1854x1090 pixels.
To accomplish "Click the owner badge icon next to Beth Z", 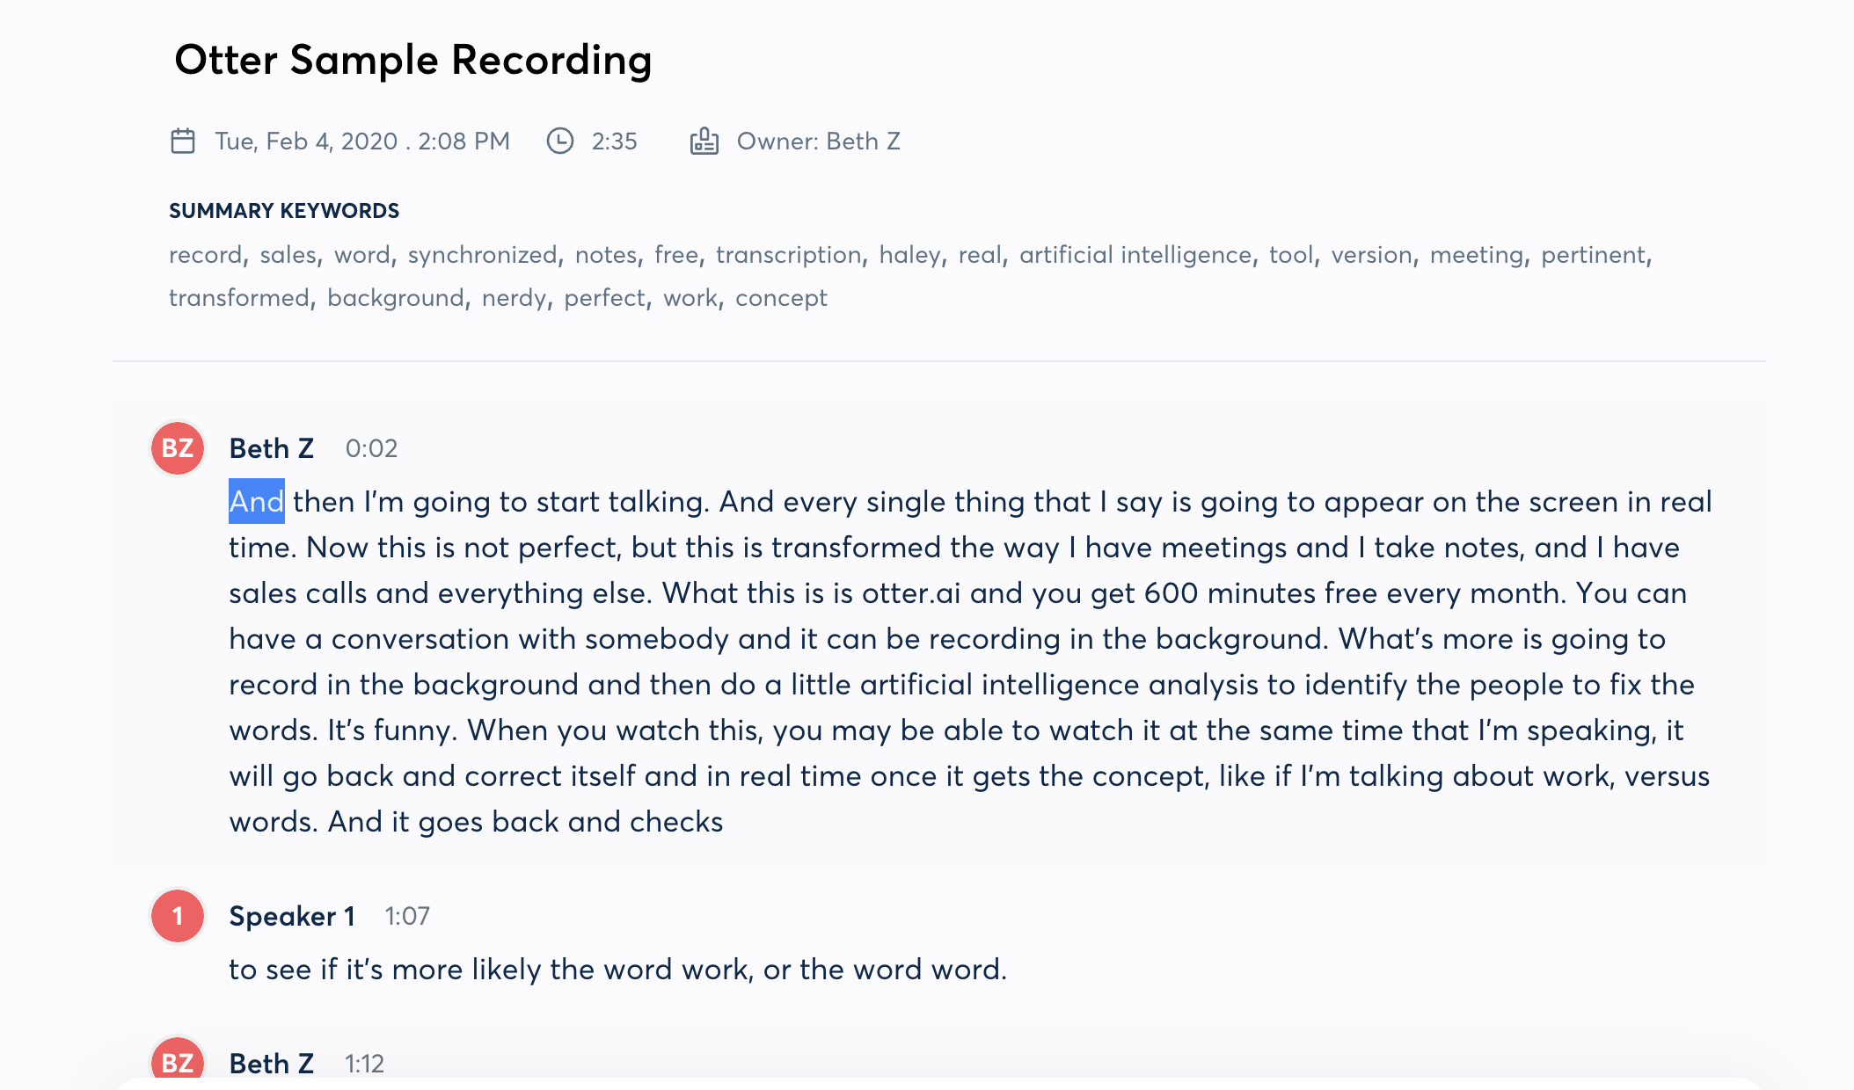I will pyautogui.click(x=704, y=141).
